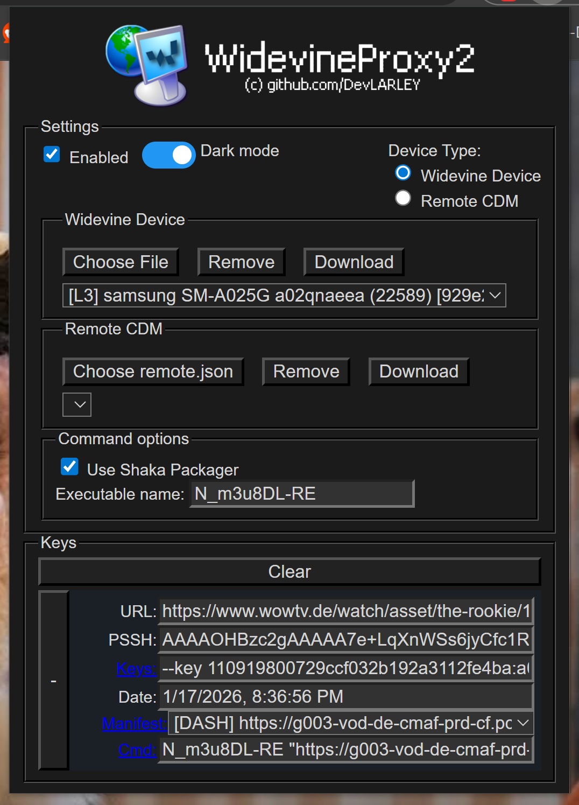The image size is (579, 805).
Task: Click the URL field with wowtv.de address
Action: click(x=346, y=611)
